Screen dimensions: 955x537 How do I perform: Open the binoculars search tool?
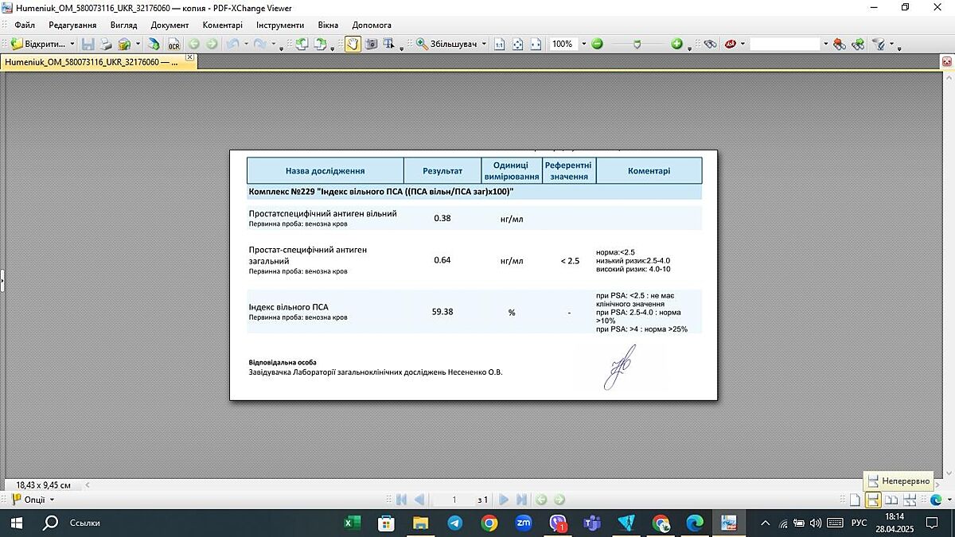(710, 44)
